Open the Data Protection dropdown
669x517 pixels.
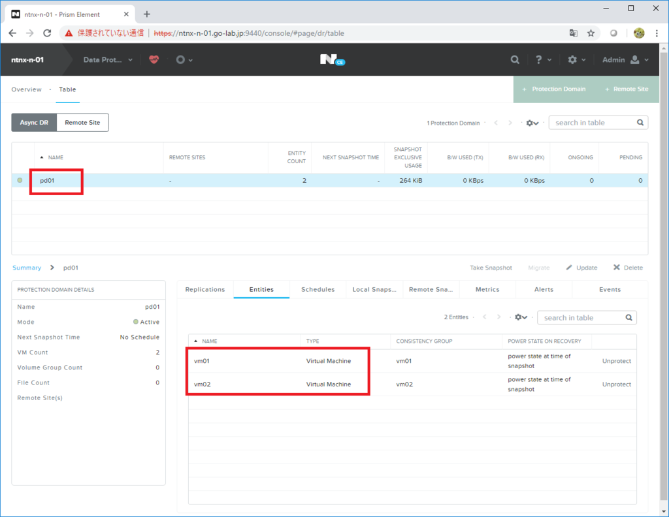(106, 59)
